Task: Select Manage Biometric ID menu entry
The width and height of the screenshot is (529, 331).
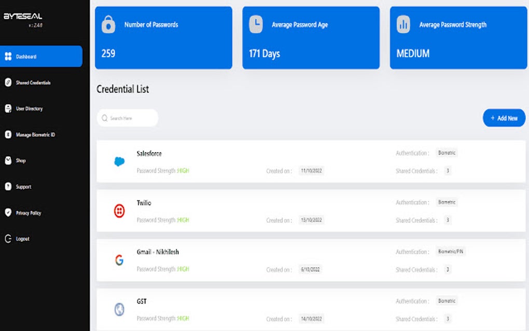Action: 35,134
